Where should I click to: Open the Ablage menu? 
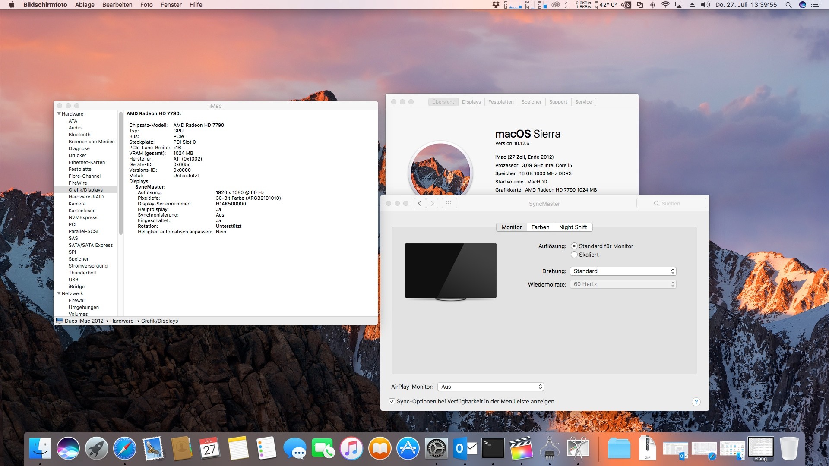pyautogui.click(x=85, y=5)
